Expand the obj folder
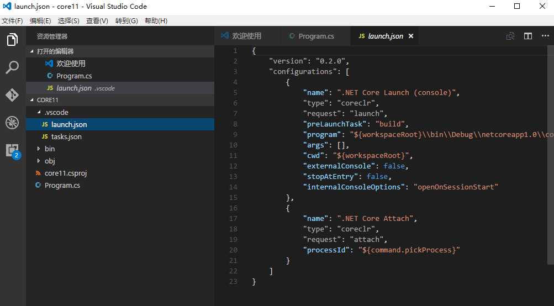Image resolution: width=554 pixels, height=306 pixels. click(x=39, y=161)
